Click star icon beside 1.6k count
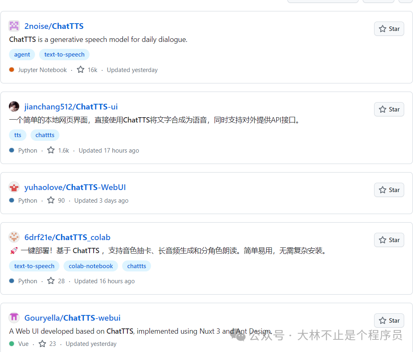 [51, 150]
